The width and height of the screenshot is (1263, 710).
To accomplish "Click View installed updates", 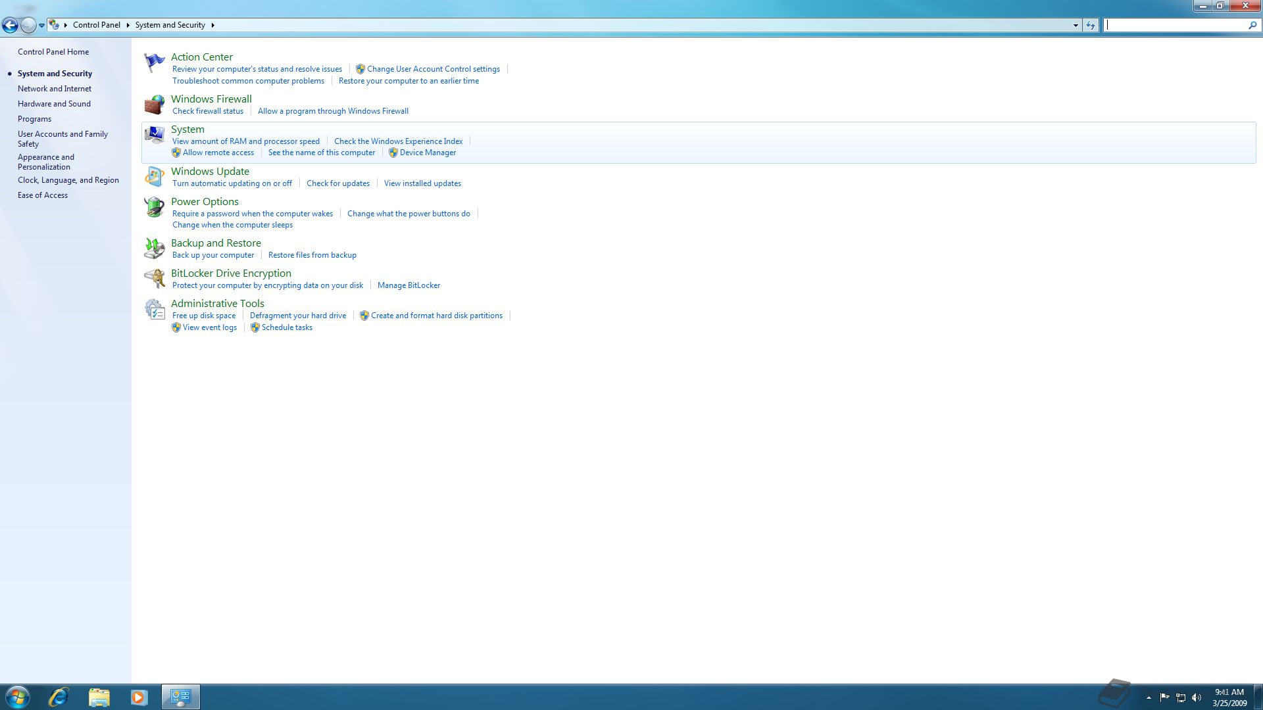I will click(x=422, y=183).
